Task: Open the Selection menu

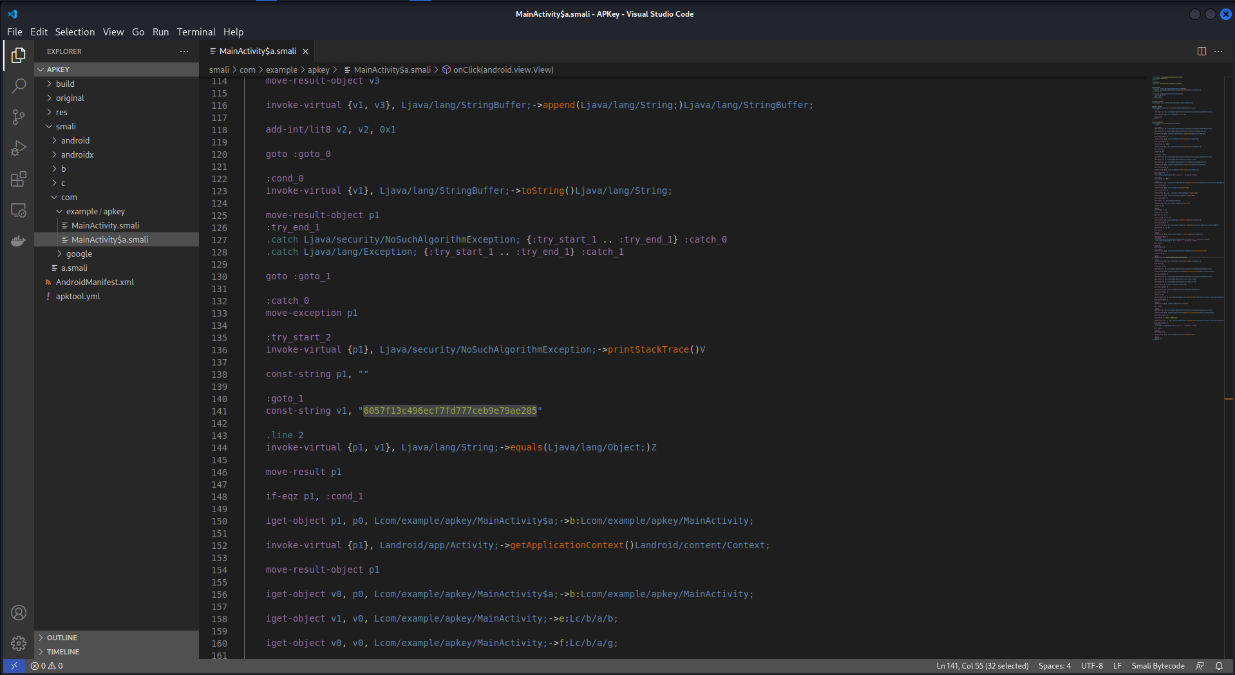Action: click(75, 32)
